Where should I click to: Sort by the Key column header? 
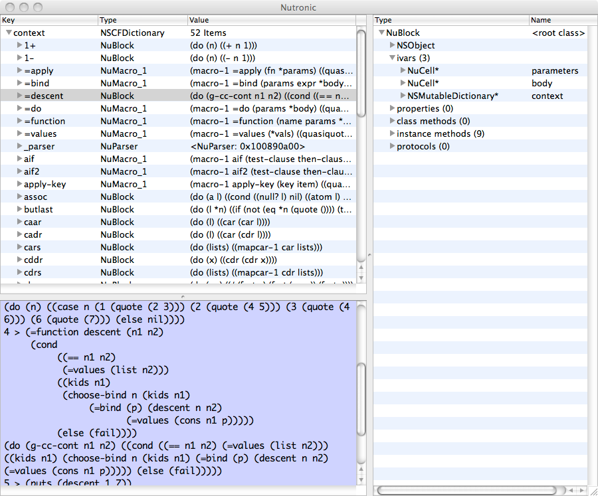pos(49,20)
